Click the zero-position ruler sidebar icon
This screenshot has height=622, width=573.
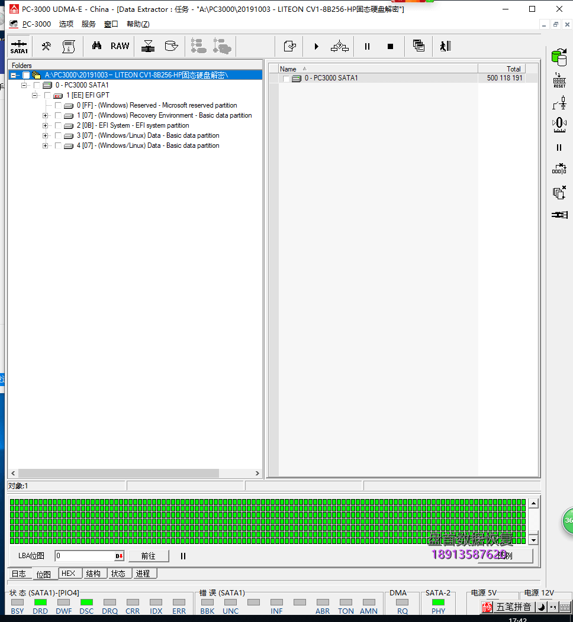(559, 125)
